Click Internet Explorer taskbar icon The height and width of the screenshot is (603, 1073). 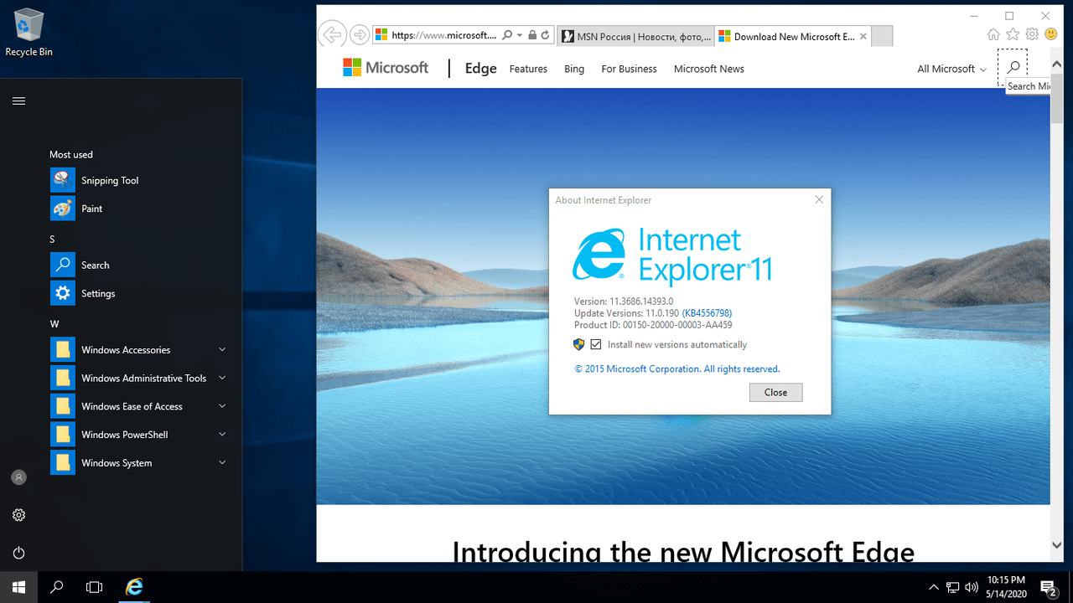point(134,587)
